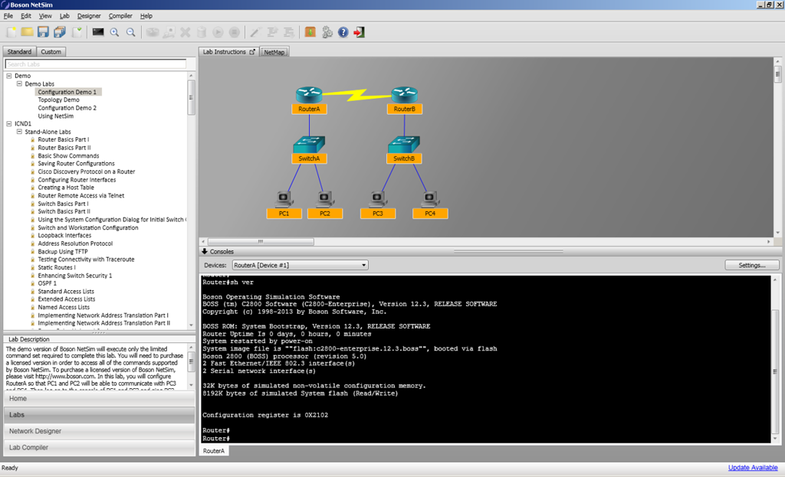
Task: Click the Zoom Out magnifier icon
Action: tap(130, 32)
